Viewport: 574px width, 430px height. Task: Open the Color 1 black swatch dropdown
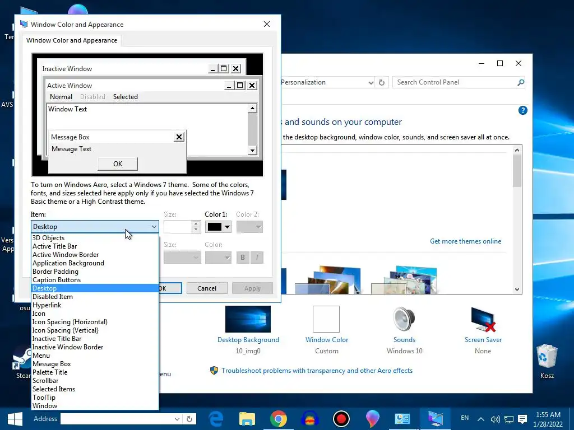[x=218, y=227]
